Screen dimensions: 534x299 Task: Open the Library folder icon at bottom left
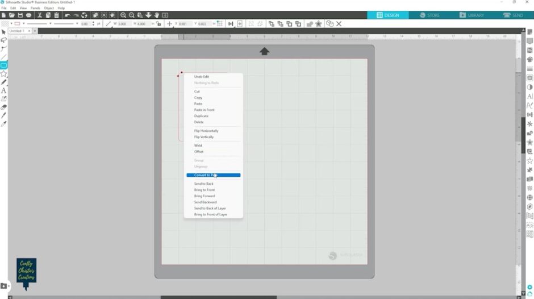point(3,286)
